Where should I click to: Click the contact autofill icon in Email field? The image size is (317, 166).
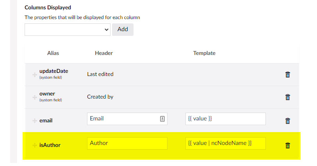click(x=162, y=119)
